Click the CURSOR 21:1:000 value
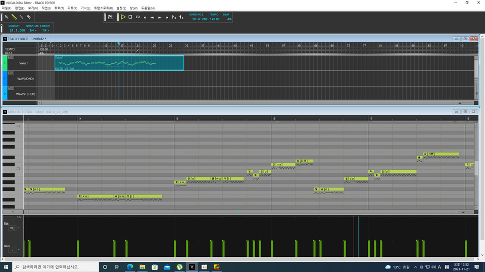485x272 pixels. click(17, 30)
